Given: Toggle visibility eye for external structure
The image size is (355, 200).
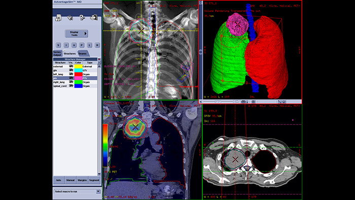Looking at the screenshot, I should point(71,66).
